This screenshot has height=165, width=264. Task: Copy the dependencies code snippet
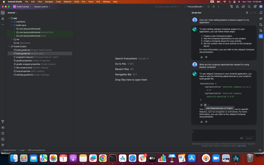tap(201, 105)
